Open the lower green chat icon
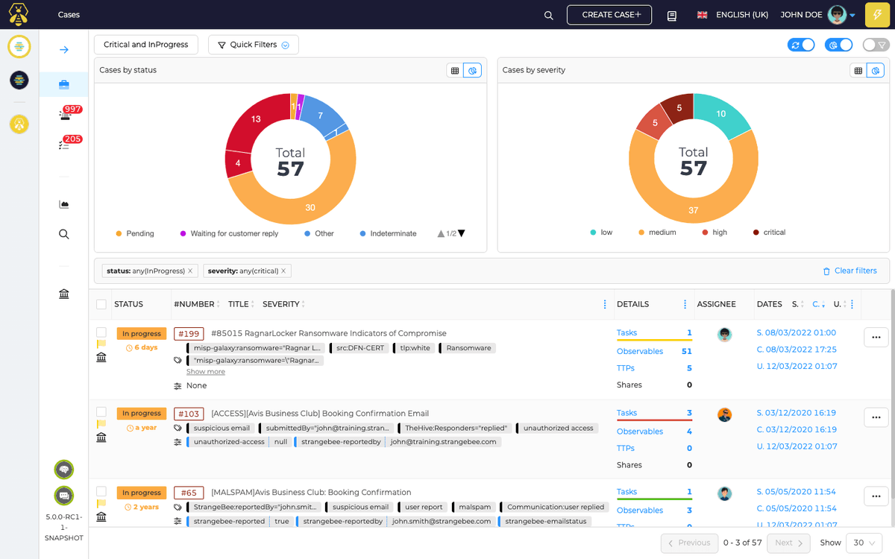This screenshot has width=895, height=559. coord(64,495)
